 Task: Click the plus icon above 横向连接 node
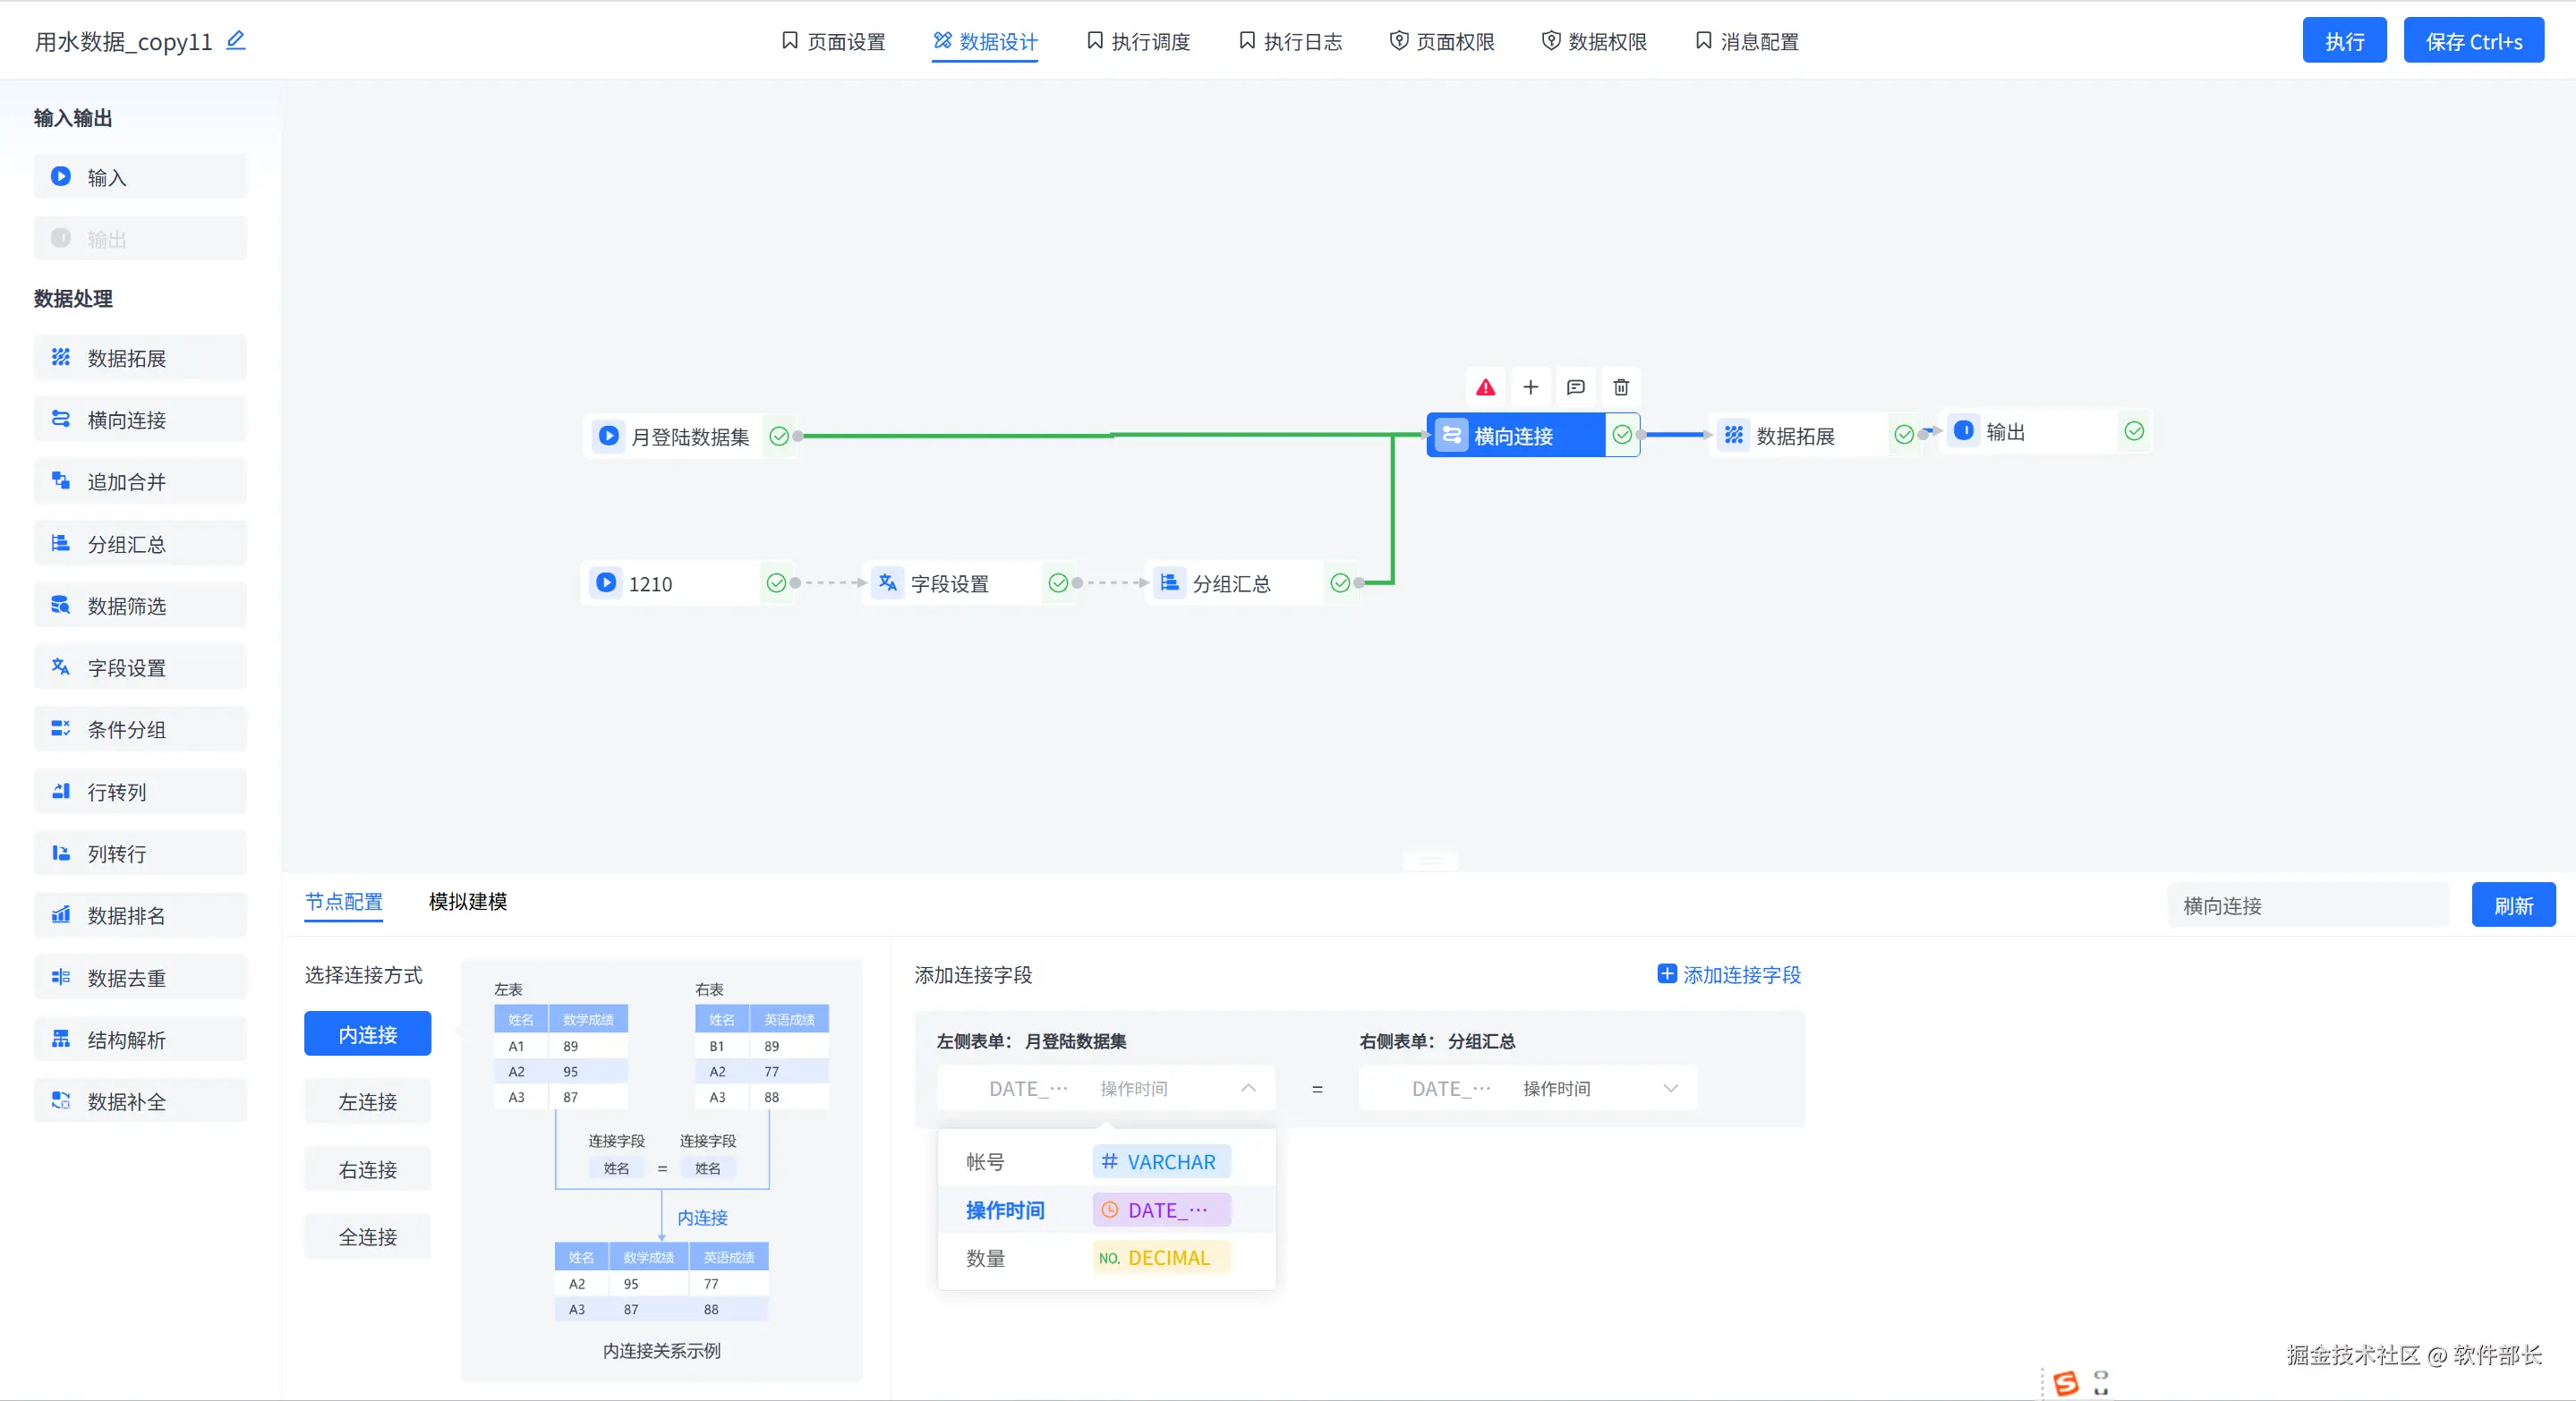tap(1530, 387)
